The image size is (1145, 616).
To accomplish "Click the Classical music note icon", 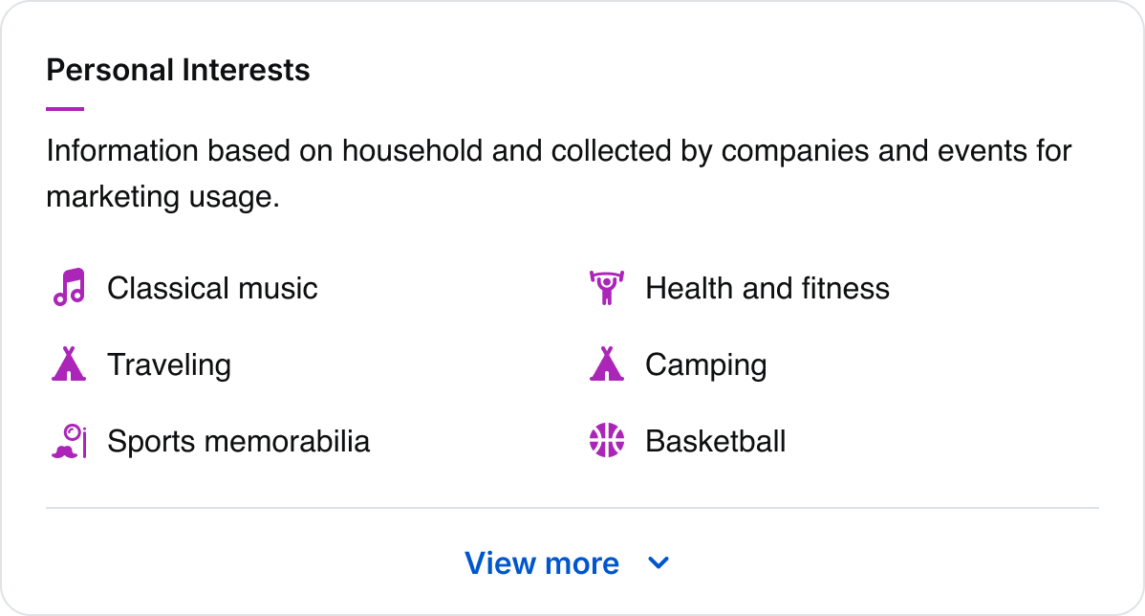I will click(x=69, y=287).
